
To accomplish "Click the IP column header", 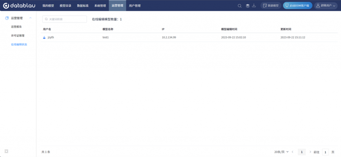I will (x=163, y=29).
